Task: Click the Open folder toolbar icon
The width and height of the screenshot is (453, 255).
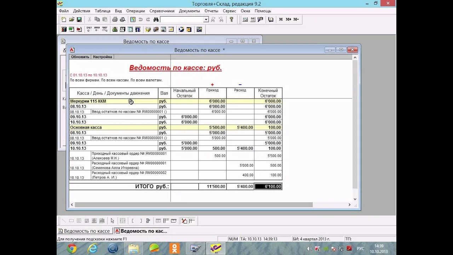Action: coord(71,19)
